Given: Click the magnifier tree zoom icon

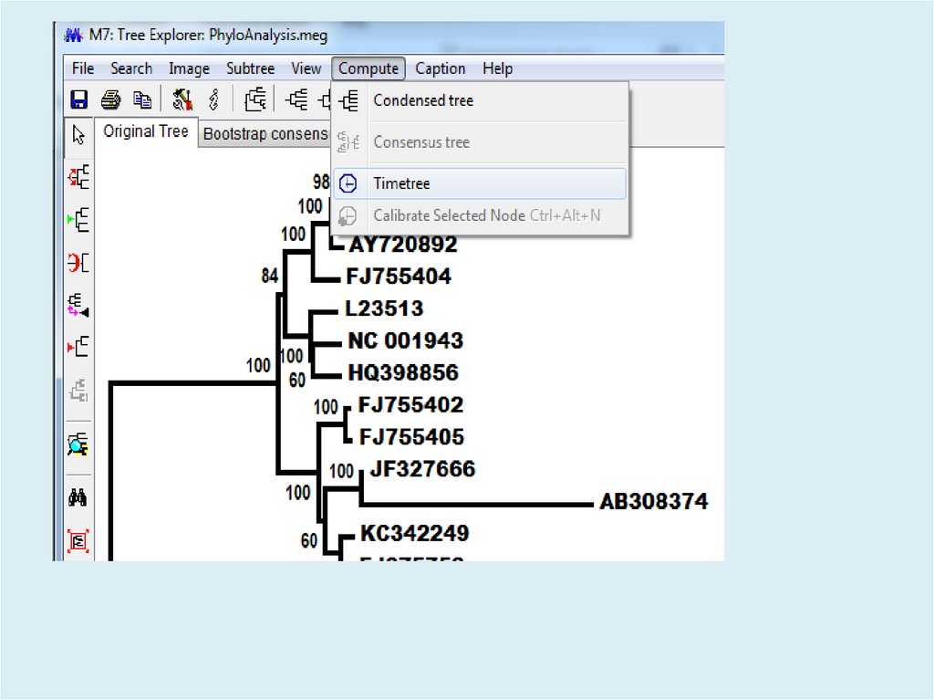Looking at the screenshot, I should click(78, 444).
